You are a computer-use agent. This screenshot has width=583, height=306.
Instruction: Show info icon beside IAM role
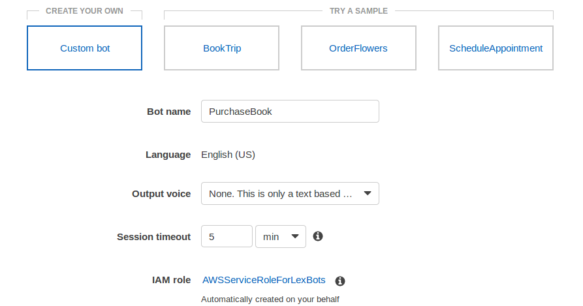[x=340, y=281]
